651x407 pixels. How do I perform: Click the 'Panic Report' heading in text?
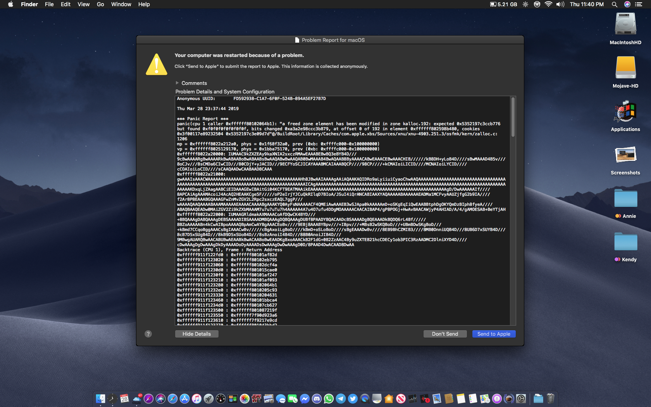pyautogui.click(x=203, y=119)
